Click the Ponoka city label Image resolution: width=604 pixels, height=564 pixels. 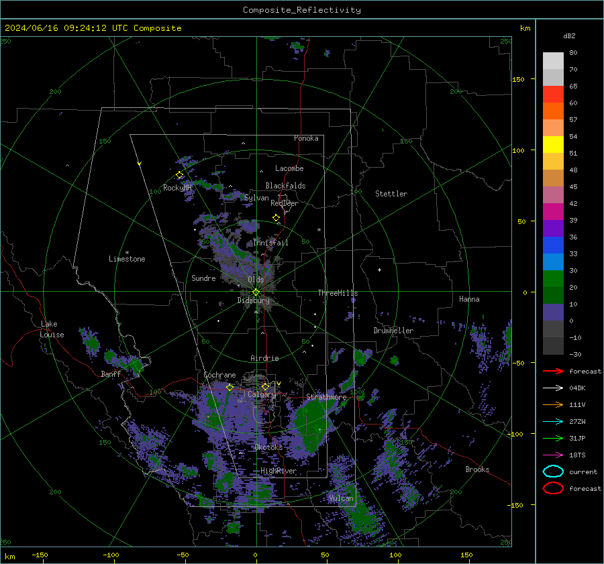[306, 138]
